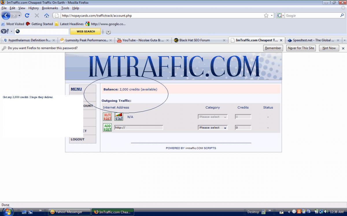Open the Edit menu

click(12, 8)
